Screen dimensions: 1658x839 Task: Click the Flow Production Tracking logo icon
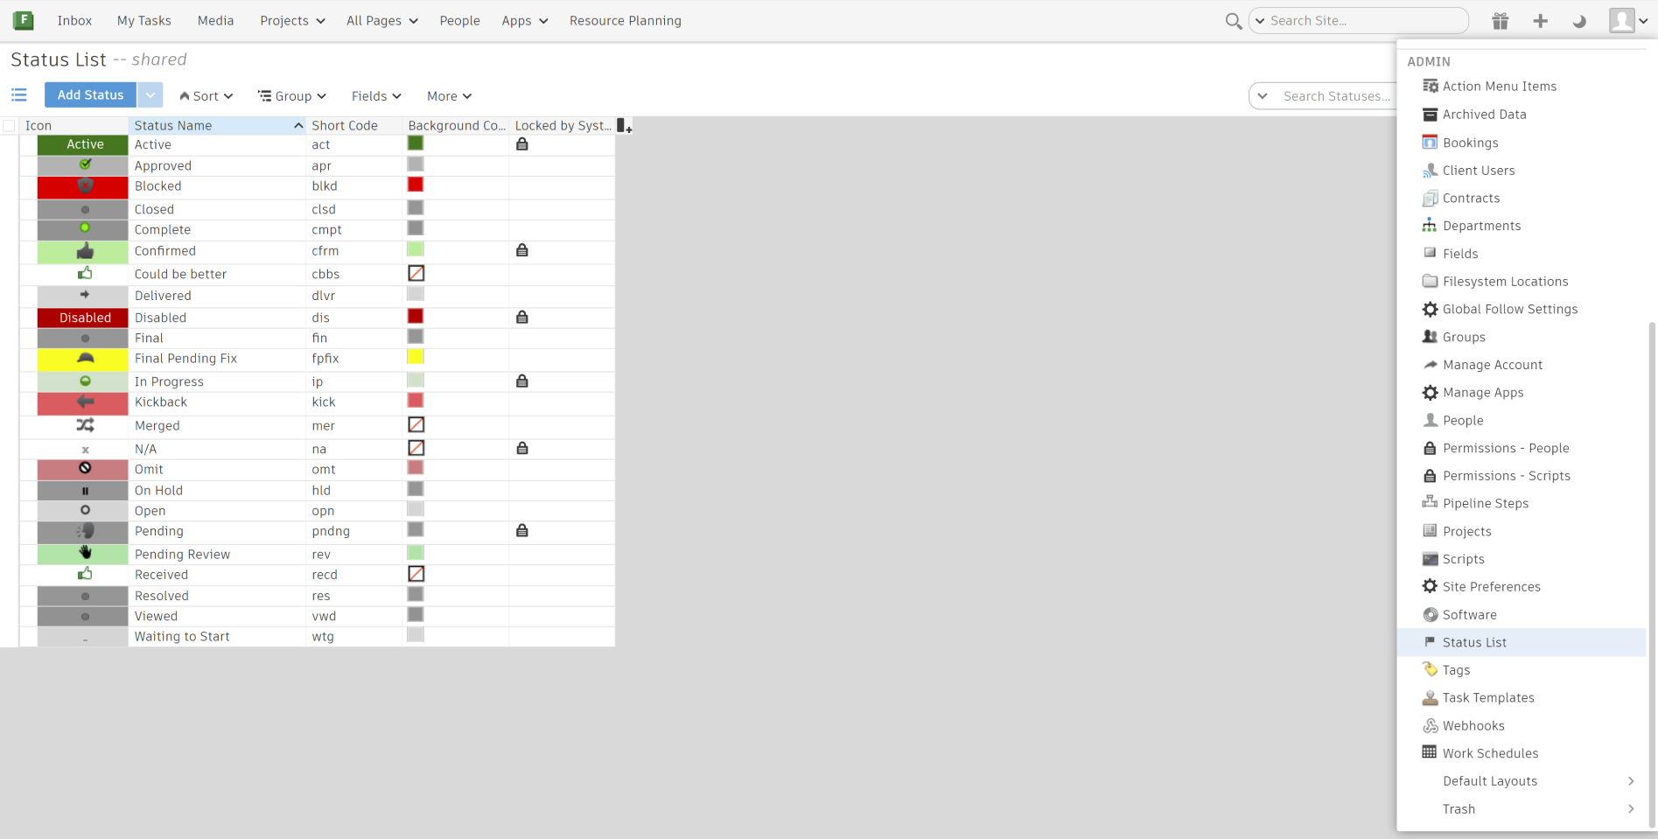(23, 20)
